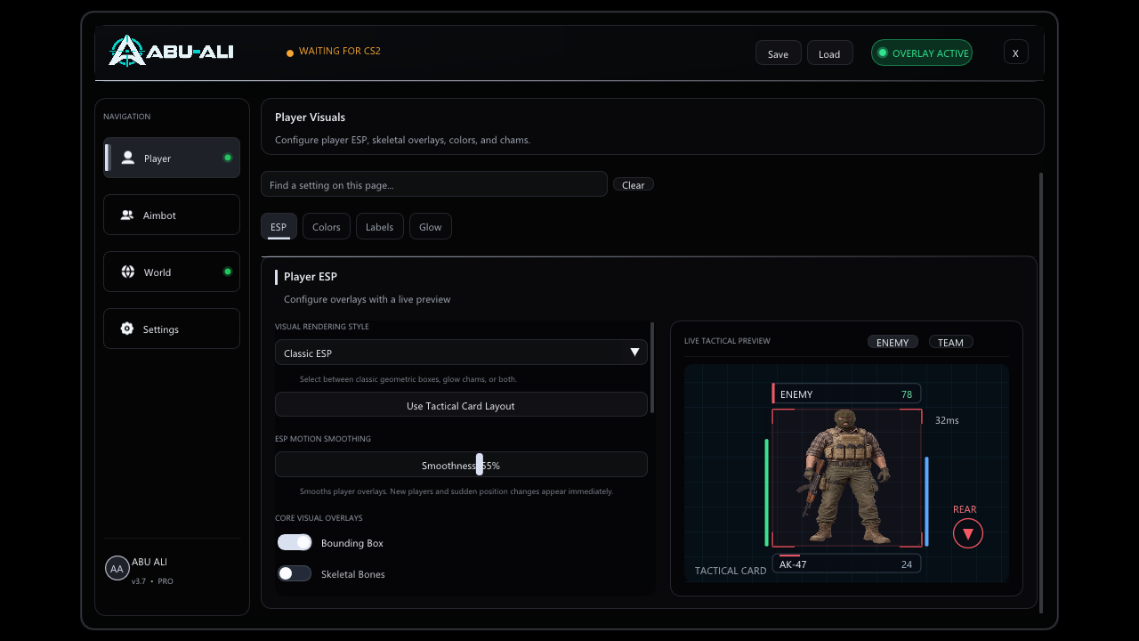Image resolution: width=1139 pixels, height=641 pixels.
Task: Click the Load button
Action: pos(829,53)
